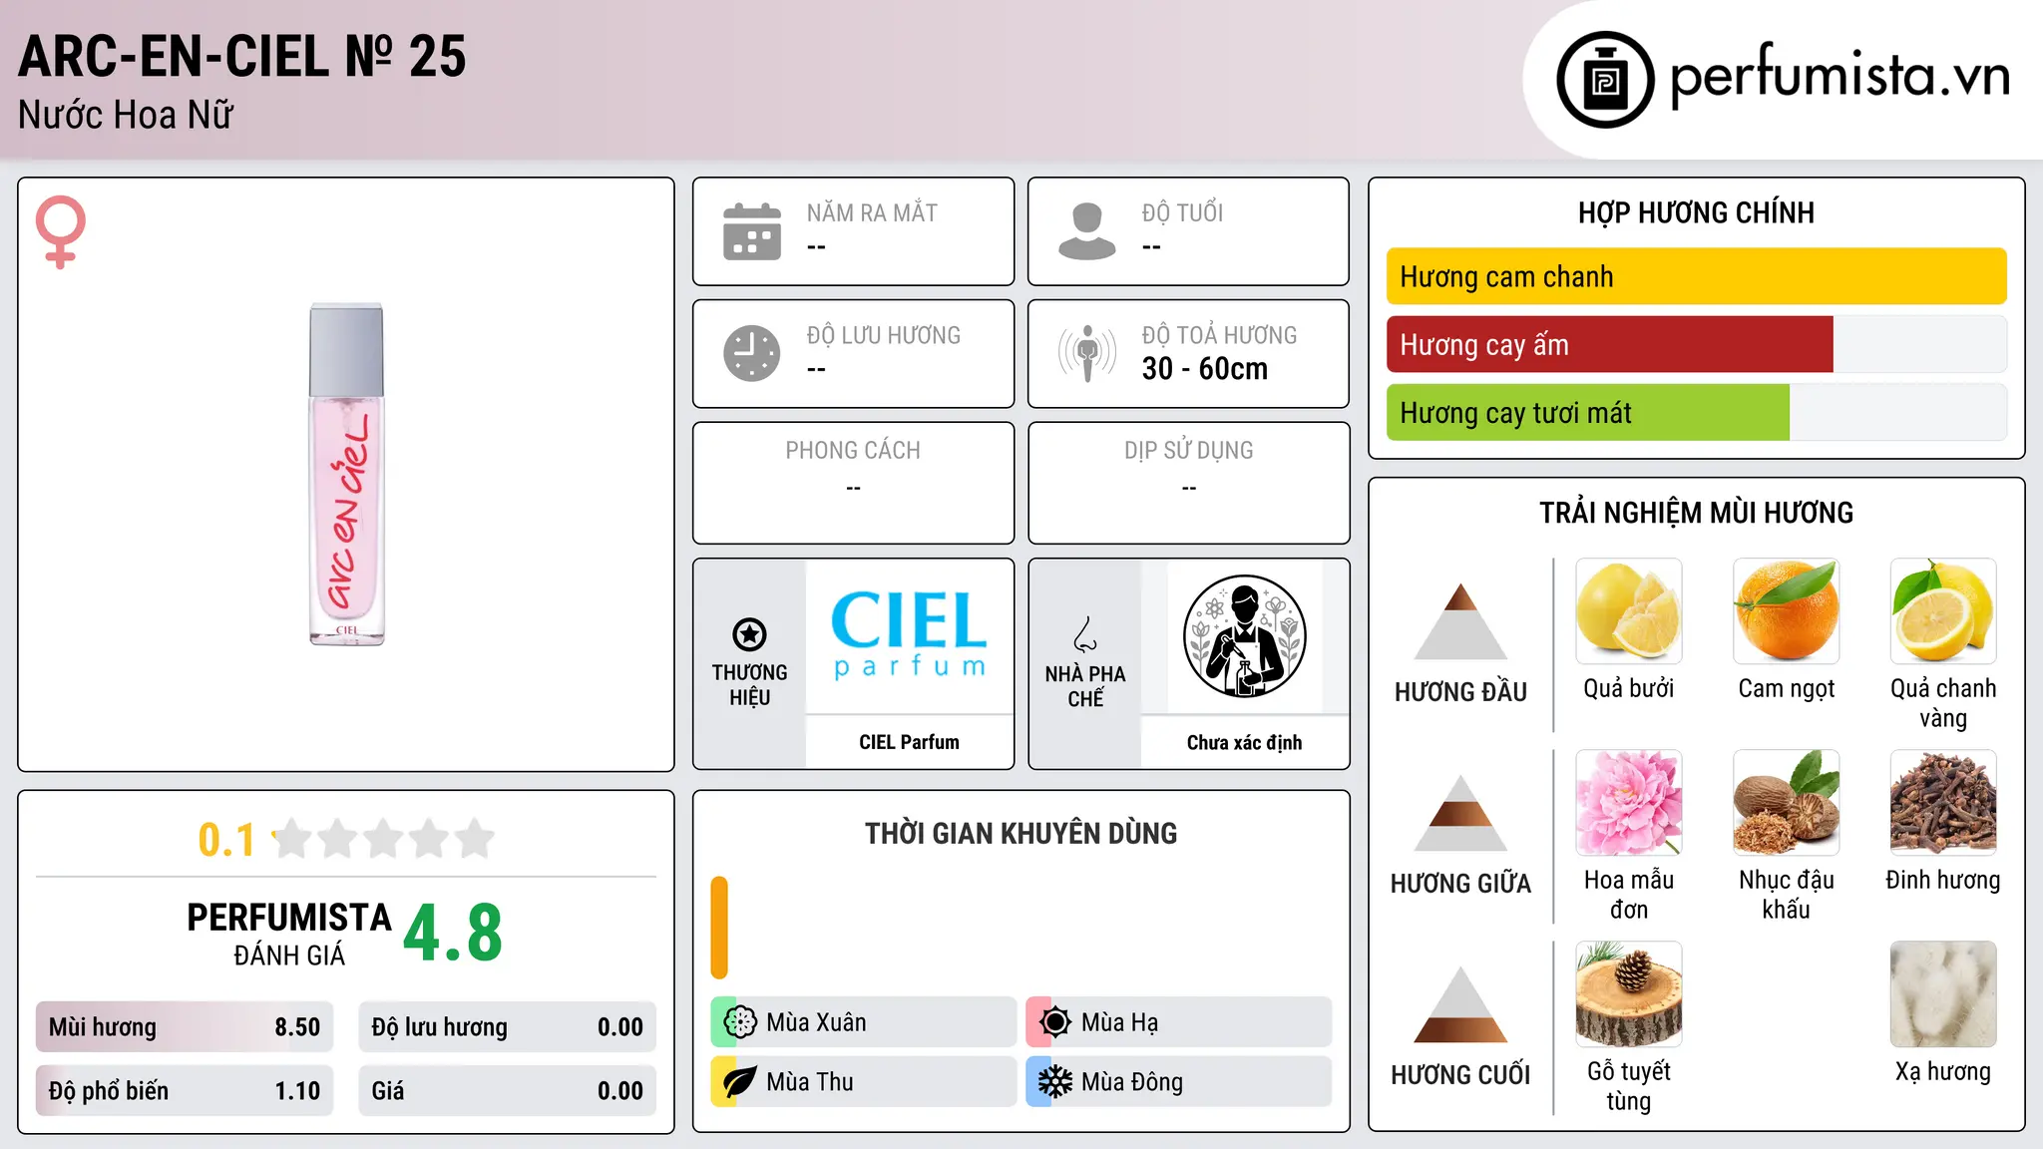Click the Quả bưởi grapefruit image
This screenshot has height=1149, width=2043.
click(x=1629, y=611)
